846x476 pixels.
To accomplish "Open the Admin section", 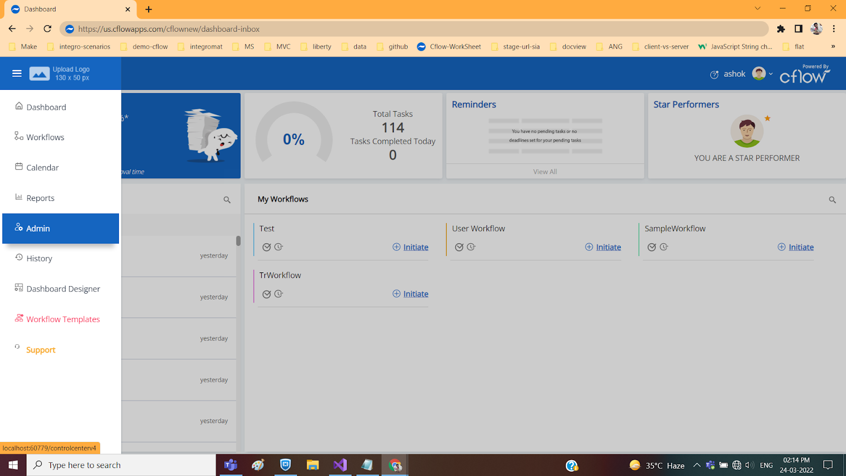I will click(x=61, y=228).
